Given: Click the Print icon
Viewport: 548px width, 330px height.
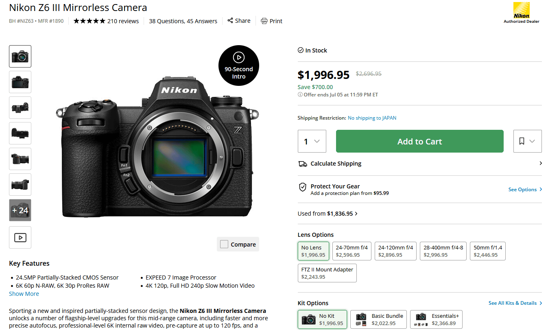Looking at the screenshot, I should coord(264,21).
